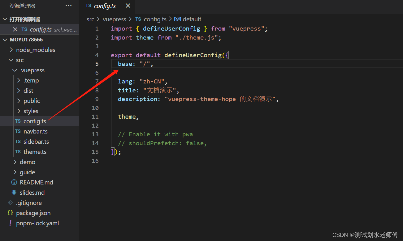403x241 pixels.
Task: Open README.md from the file tree
Action: pos(40,182)
